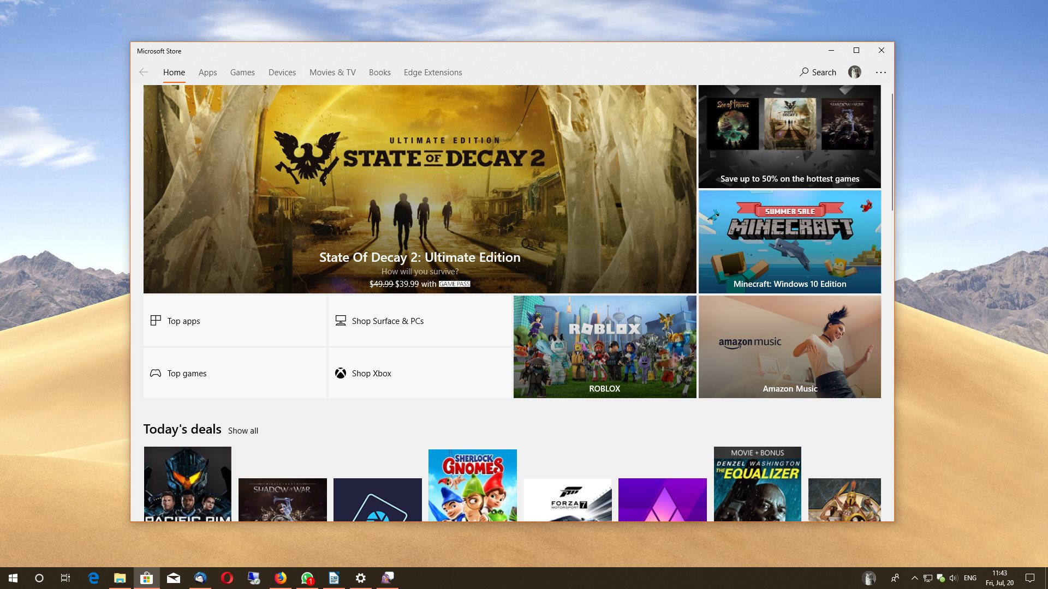This screenshot has width=1048, height=589.
Task: Open the Action Center notifications icon
Action: [x=1030, y=578]
